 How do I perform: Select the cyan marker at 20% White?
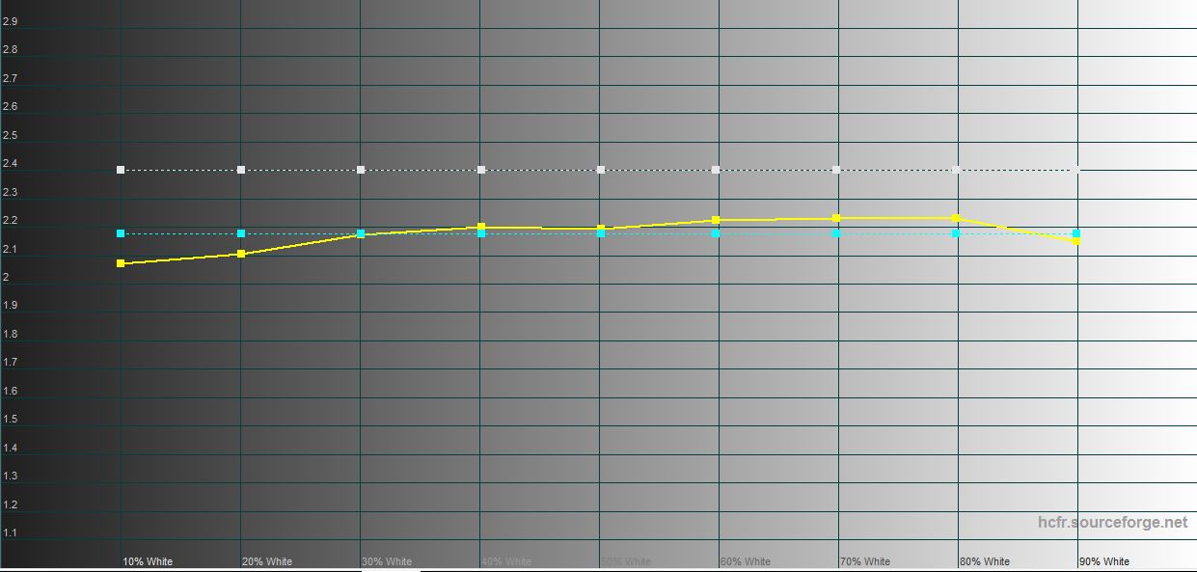coord(241,233)
